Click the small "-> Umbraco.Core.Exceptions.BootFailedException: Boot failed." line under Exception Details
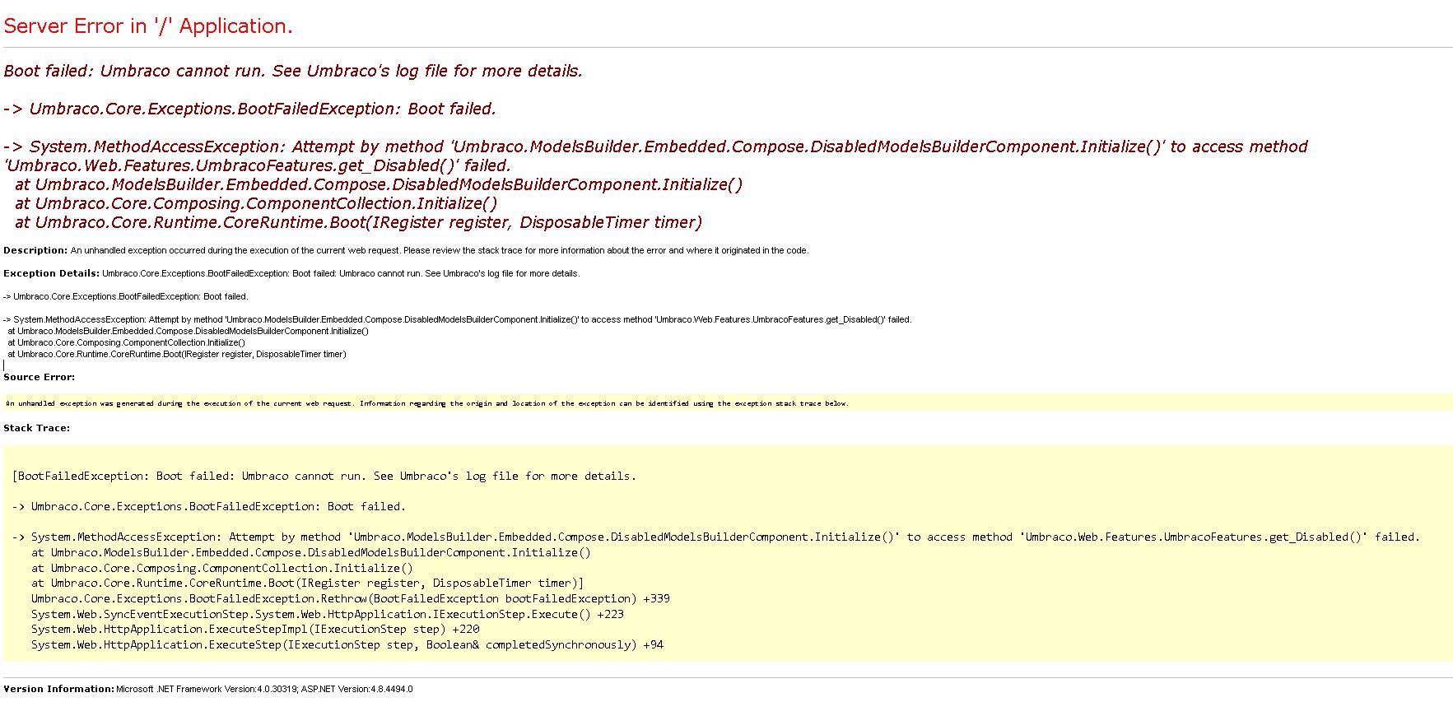Viewport: 1453px width, 716px height. click(126, 296)
